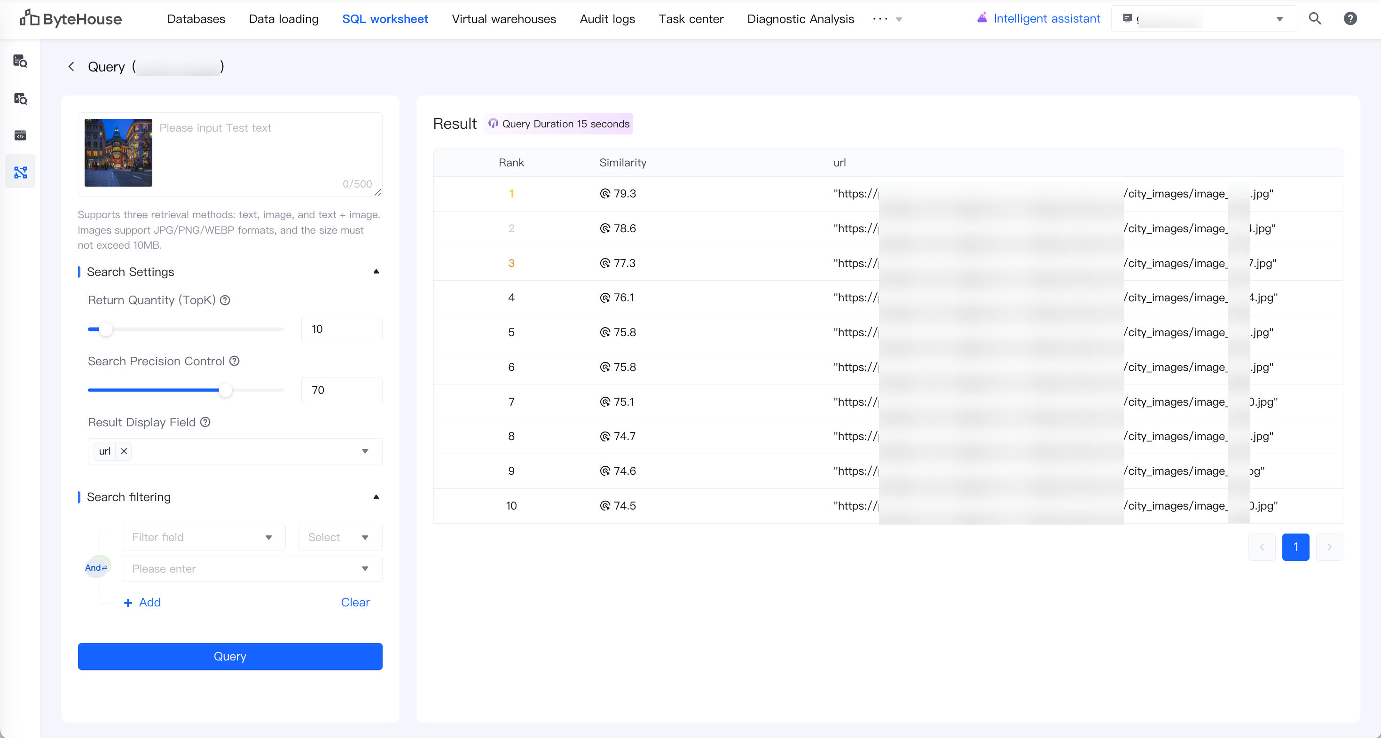Open the Filter field dropdown
1381x738 pixels.
(203, 537)
